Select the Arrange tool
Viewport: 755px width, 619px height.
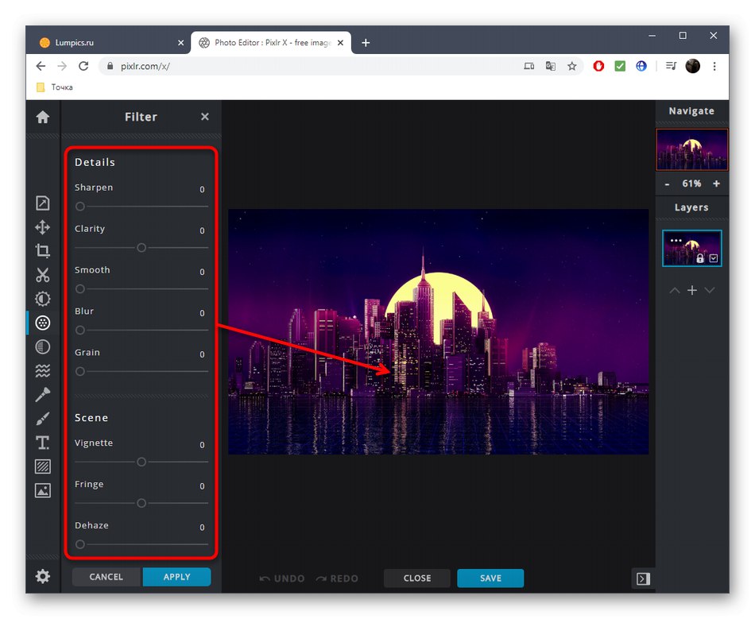point(43,204)
